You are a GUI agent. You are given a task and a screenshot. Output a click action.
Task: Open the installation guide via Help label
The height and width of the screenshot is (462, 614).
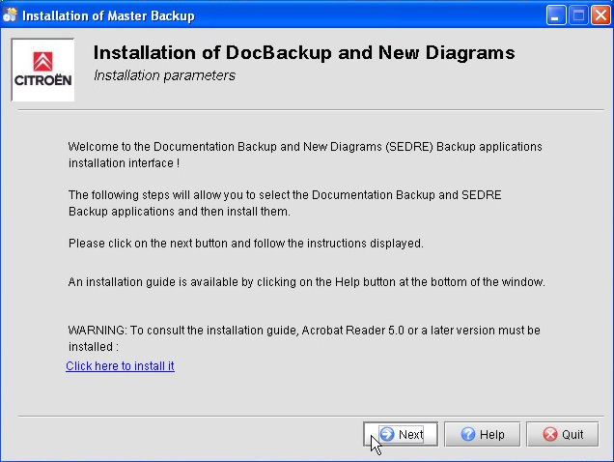492,435
